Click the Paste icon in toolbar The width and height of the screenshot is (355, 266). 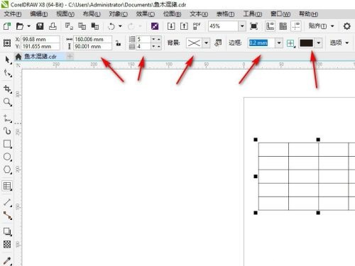click(x=95, y=26)
